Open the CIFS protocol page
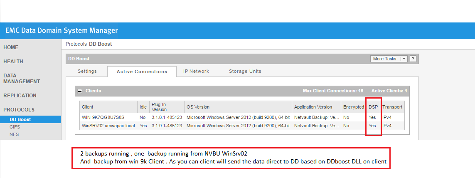This screenshot has width=475, height=178. point(15,127)
